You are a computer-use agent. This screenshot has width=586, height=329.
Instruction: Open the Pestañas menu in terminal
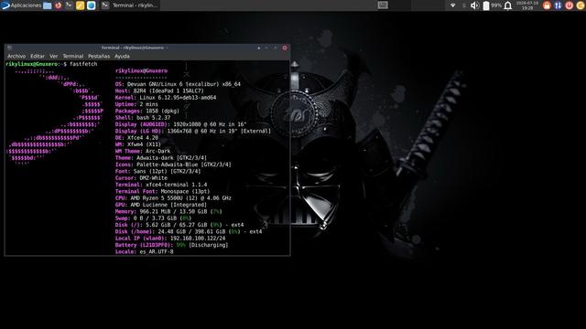(x=99, y=57)
